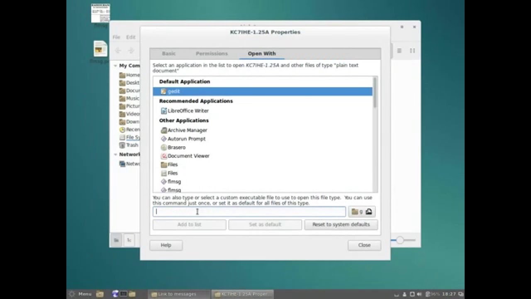This screenshot has height=299, width=531.
Task: Open Downloads folder in file manager sidebar
Action: tap(129, 122)
